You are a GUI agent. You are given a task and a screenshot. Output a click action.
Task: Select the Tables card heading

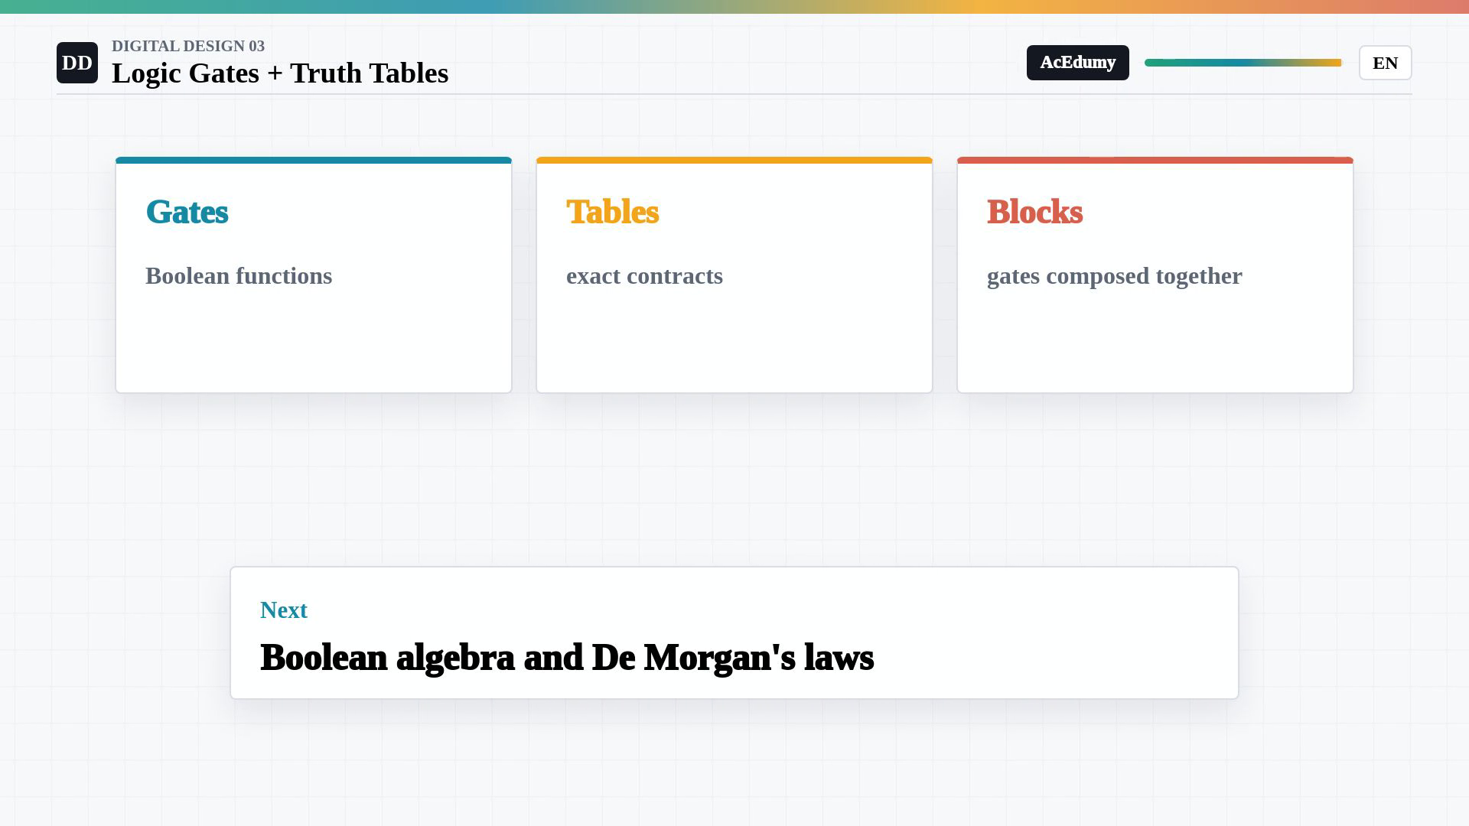(x=612, y=212)
